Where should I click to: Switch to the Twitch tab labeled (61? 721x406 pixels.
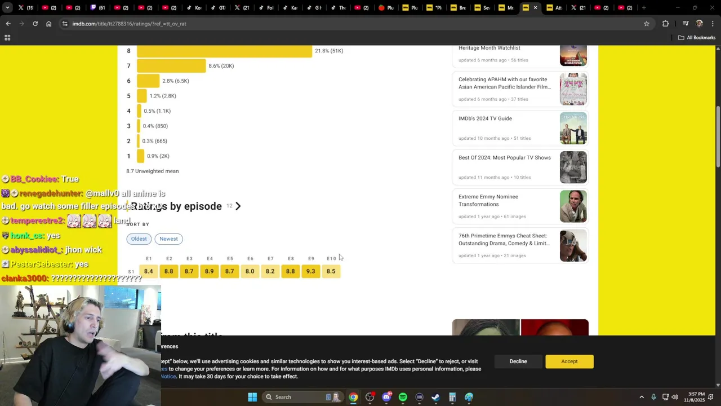point(98,8)
